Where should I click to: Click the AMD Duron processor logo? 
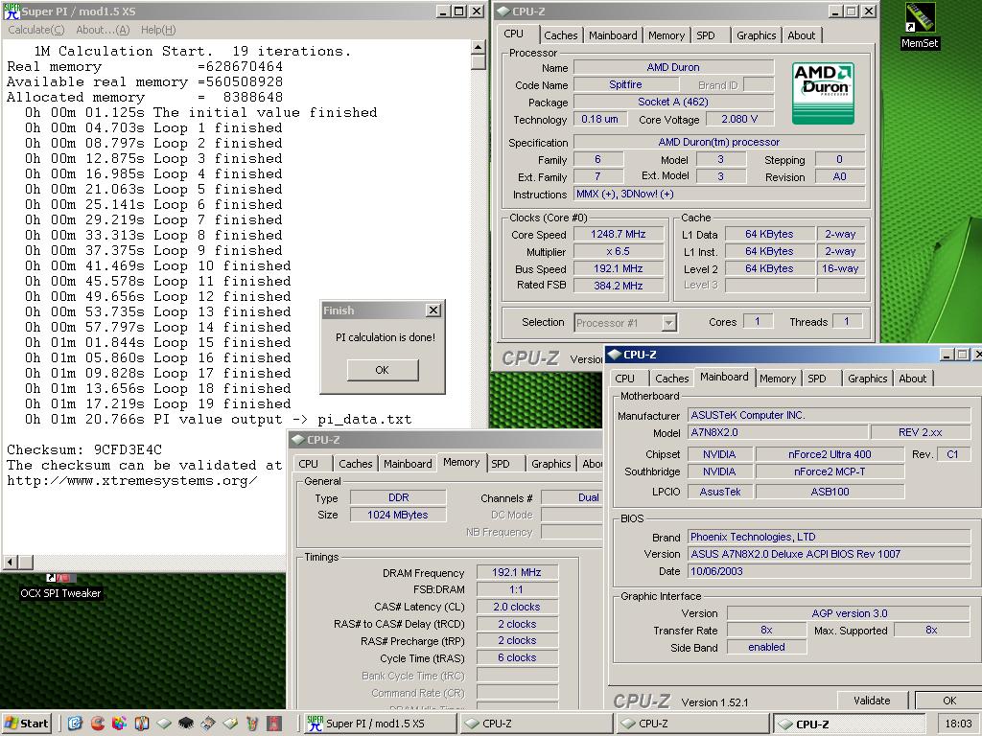click(823, 93)
